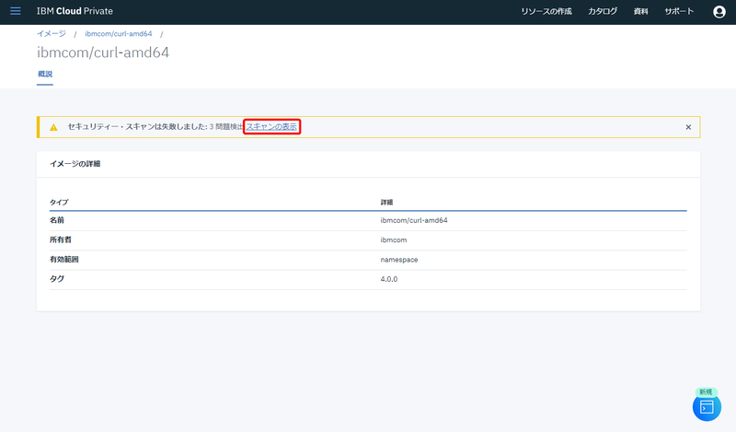The image size is (736, 432).
Task: Click the 詳細 column header
Action: (386, 202)
